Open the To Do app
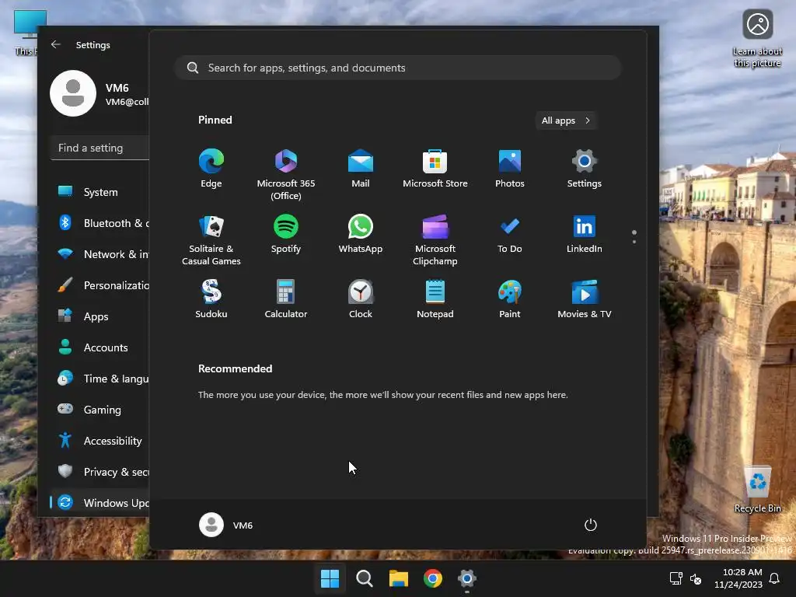796x597 pixels. 510,234
